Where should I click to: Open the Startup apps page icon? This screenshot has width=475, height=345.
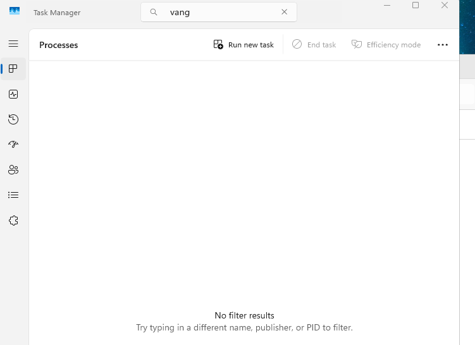(x=13, y=144)
